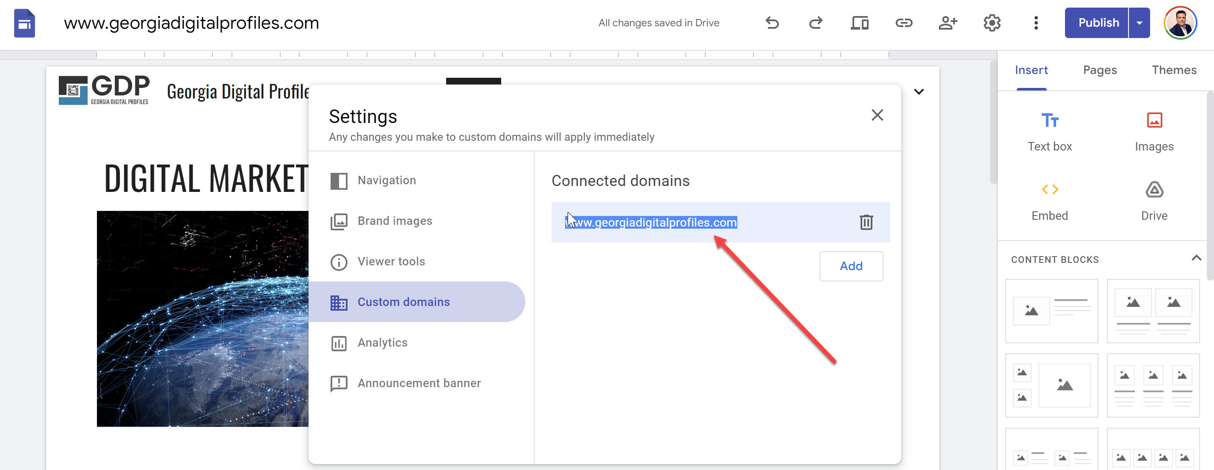The width and height of the screenshot is (1214, 470).
Task: Open the settings gear icon
Action: [991, 22]
